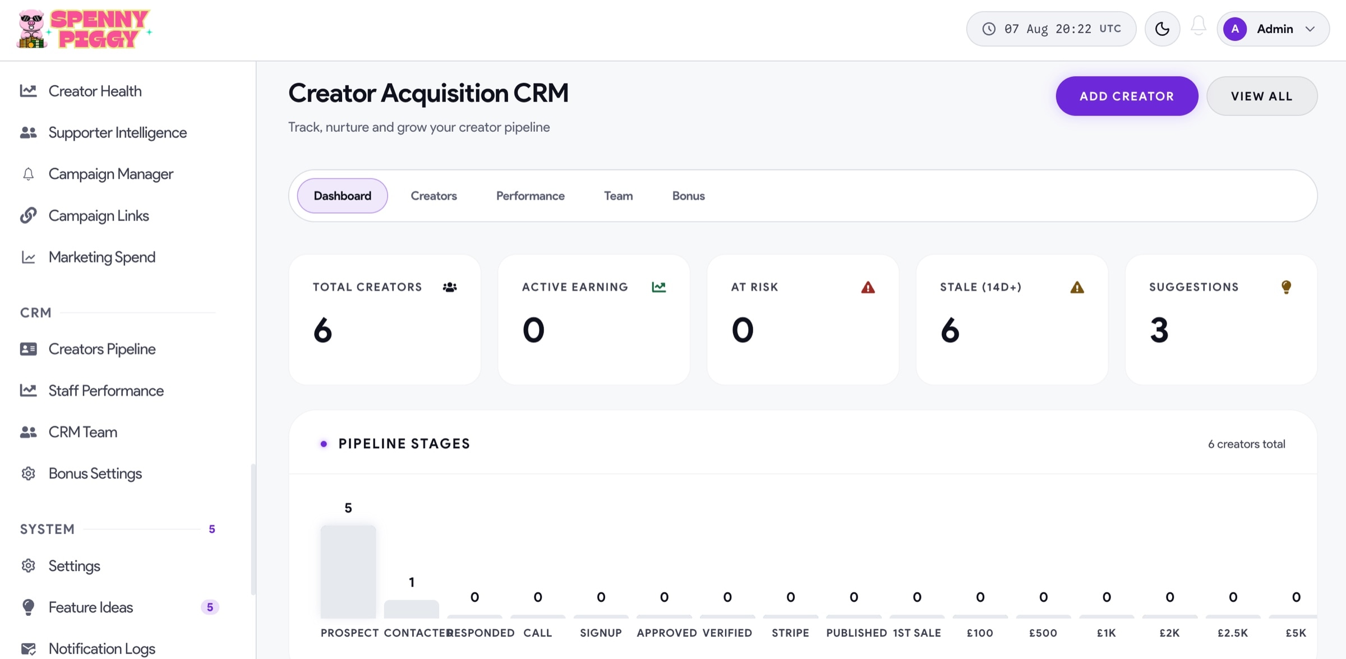Click Bonus Settings gear icon
The image size is (1346, 659).
pos(29,473)
